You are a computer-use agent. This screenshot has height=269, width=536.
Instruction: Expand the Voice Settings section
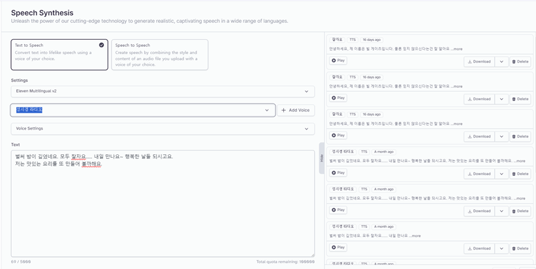pyautogui.click(x=163, y=129)
